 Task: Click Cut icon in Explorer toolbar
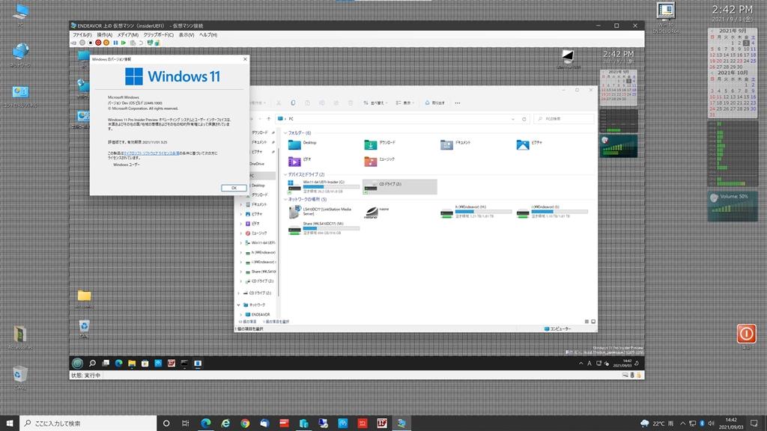tap(279, 103)
